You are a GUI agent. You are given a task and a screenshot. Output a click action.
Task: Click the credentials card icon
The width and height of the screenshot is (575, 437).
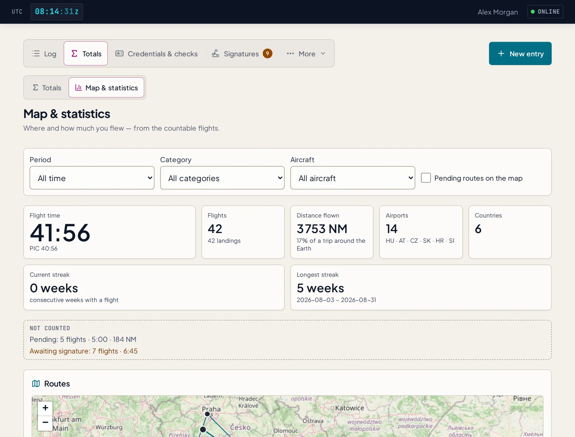pyautogui.click(x=119, y=54)
